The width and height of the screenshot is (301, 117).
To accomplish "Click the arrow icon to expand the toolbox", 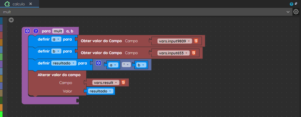I will click(11, 20).
